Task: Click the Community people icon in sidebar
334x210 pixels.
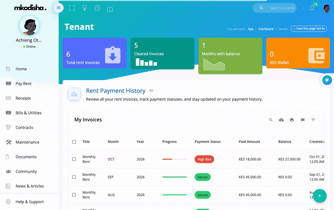Action: tap(8, 171)
